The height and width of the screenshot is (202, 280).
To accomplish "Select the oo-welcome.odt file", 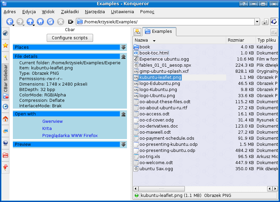I will coord(156,162).
